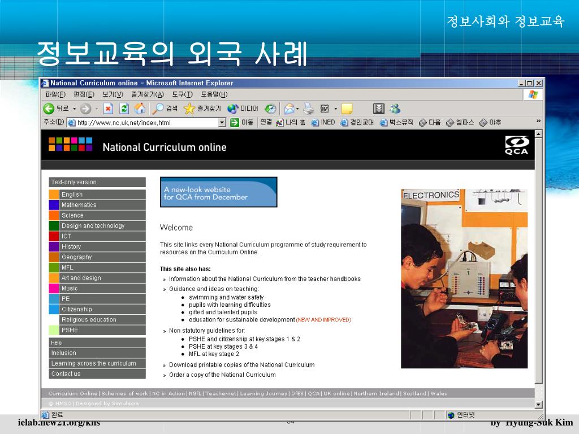Screen dimensions: 579x434
Task: Open Media (미디어) toolbar button
Action: tap(243, 108)
